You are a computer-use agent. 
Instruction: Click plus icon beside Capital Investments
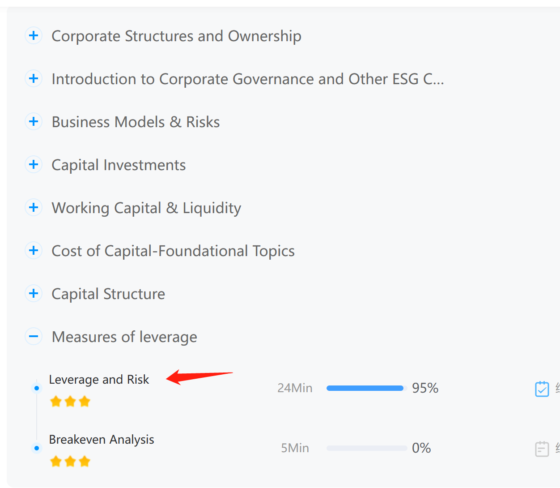(x=34, y=164)
